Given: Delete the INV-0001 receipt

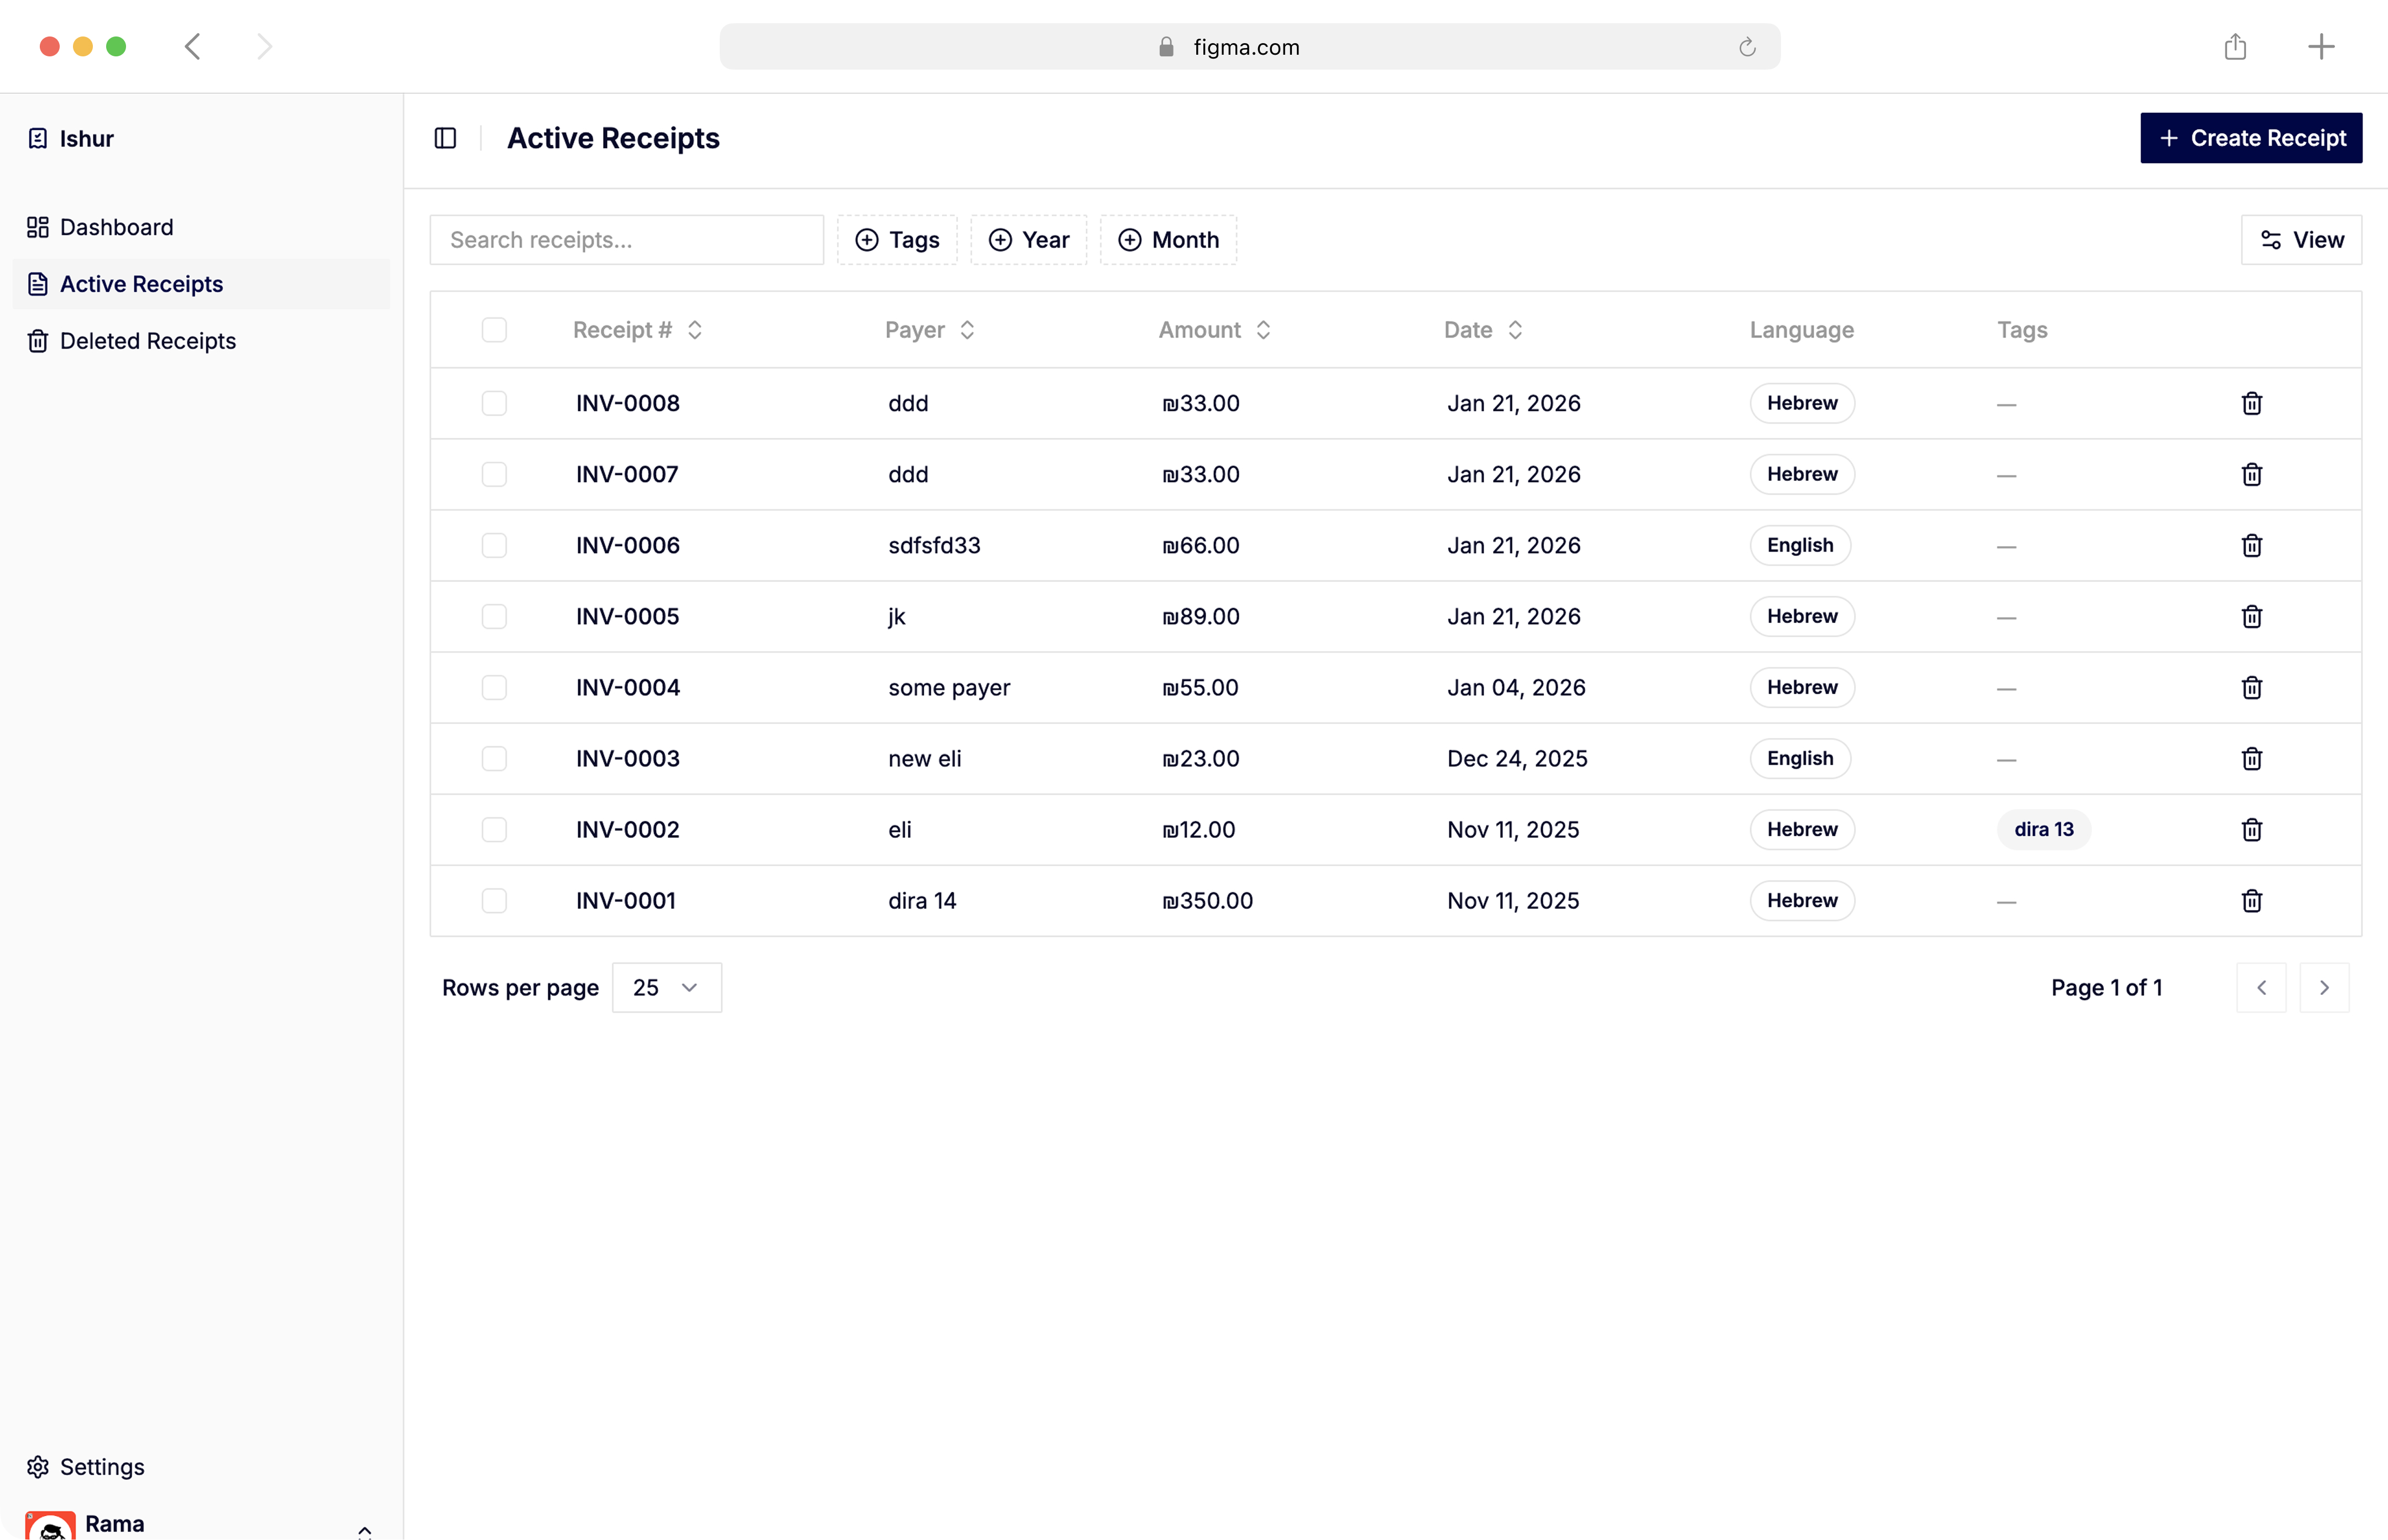Looking at the screenshot, I should [2251, 900].
